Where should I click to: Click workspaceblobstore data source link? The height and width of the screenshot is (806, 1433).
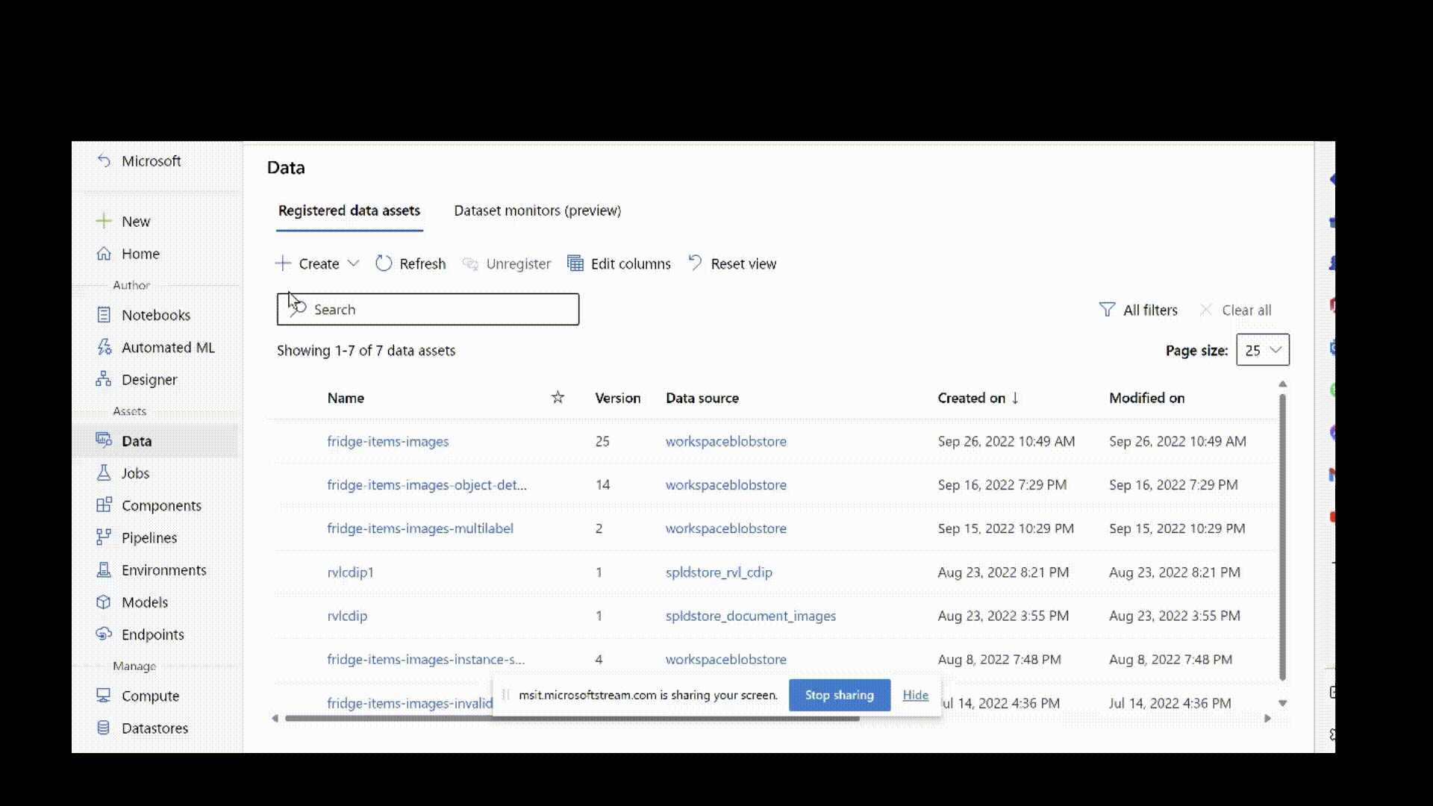coord(725,441)
